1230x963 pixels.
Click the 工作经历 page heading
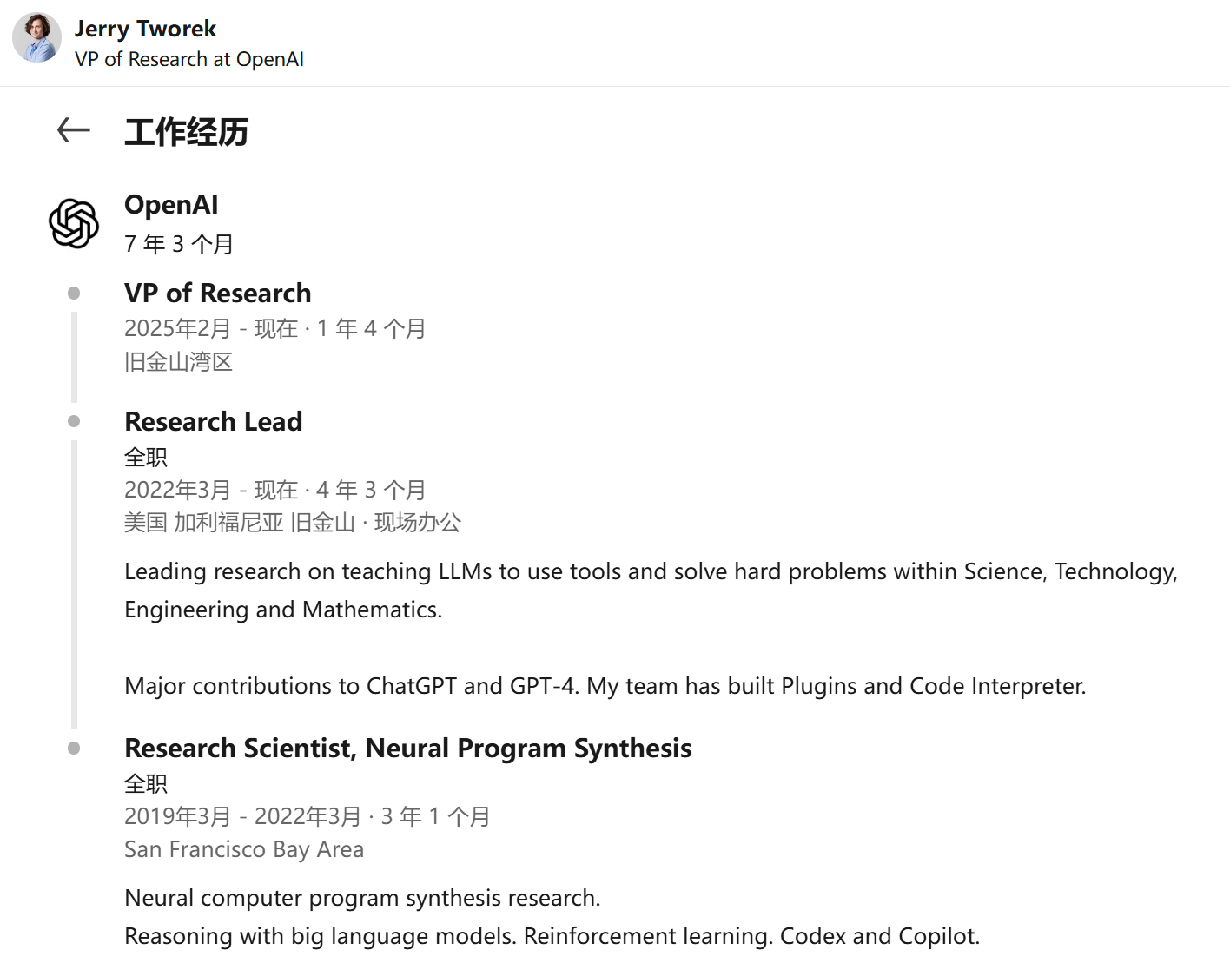point(187,132)
